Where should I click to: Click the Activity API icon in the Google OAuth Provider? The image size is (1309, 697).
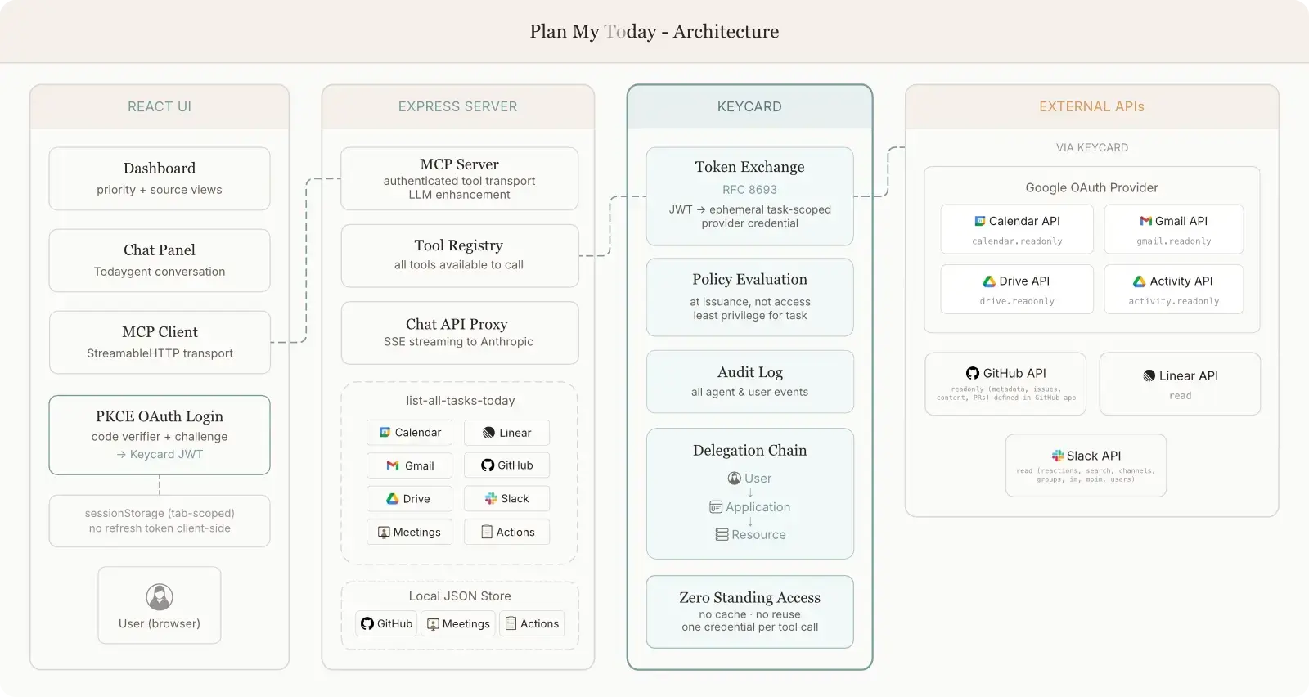(x=1140, y=281)
